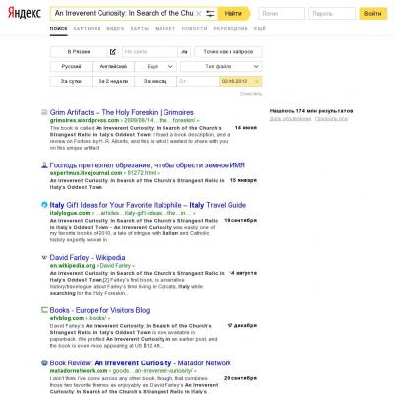
Task: Edit region using the pencil icon
Action: click(x=113, y=52)
